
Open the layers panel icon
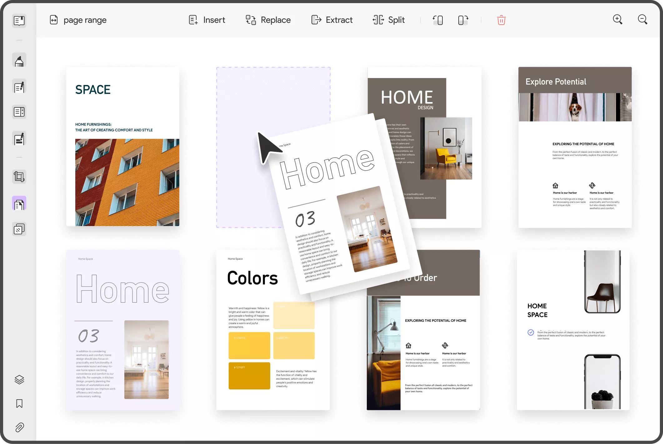point(19,380)
